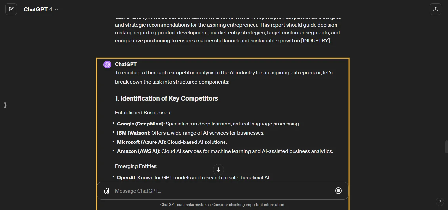Click the Emerging Entities text in the reply
The image size is (448, 210).
click(136, 166)
